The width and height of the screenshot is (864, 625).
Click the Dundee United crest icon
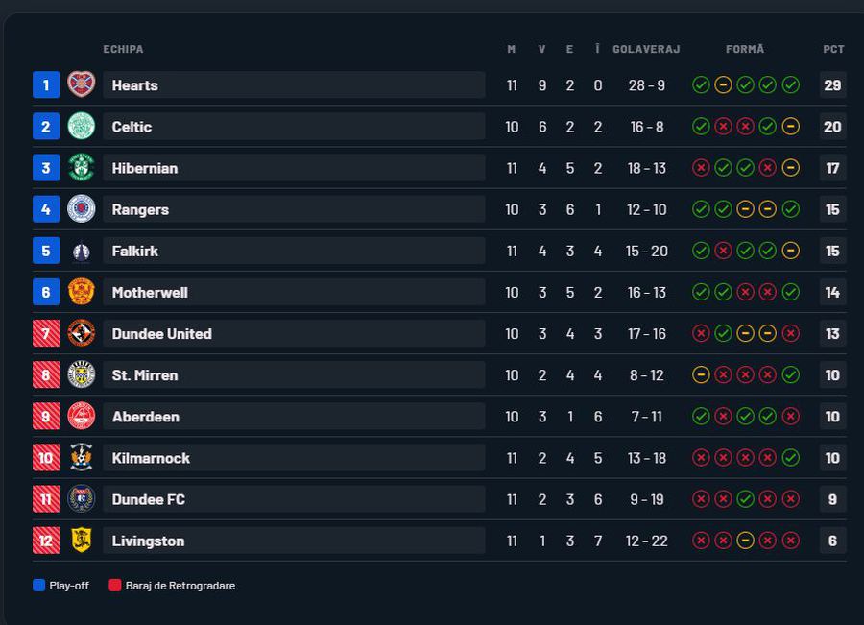(82, 333)
